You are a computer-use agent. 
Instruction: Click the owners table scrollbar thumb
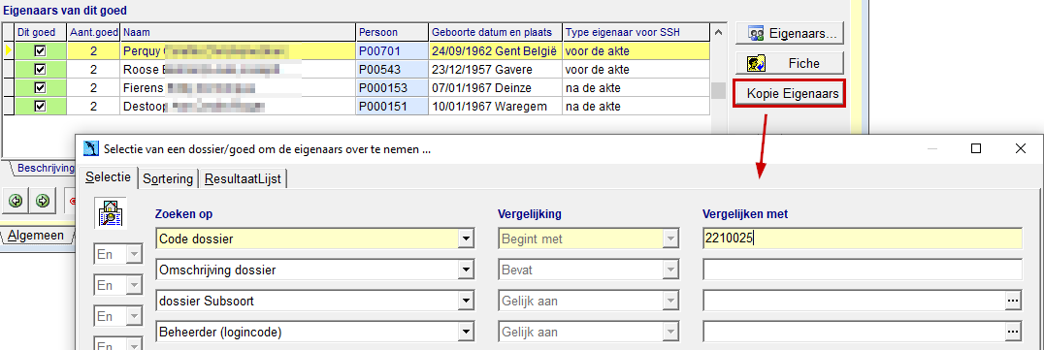click(x=718, y=91)
